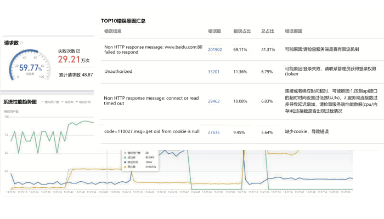Click the info icon beside 请求数

21,43
